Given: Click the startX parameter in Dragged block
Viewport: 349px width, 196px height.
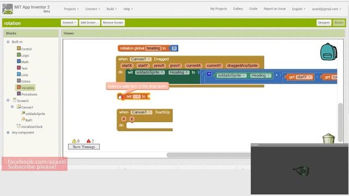Looking at the screenshot, I should pos(127,65).
